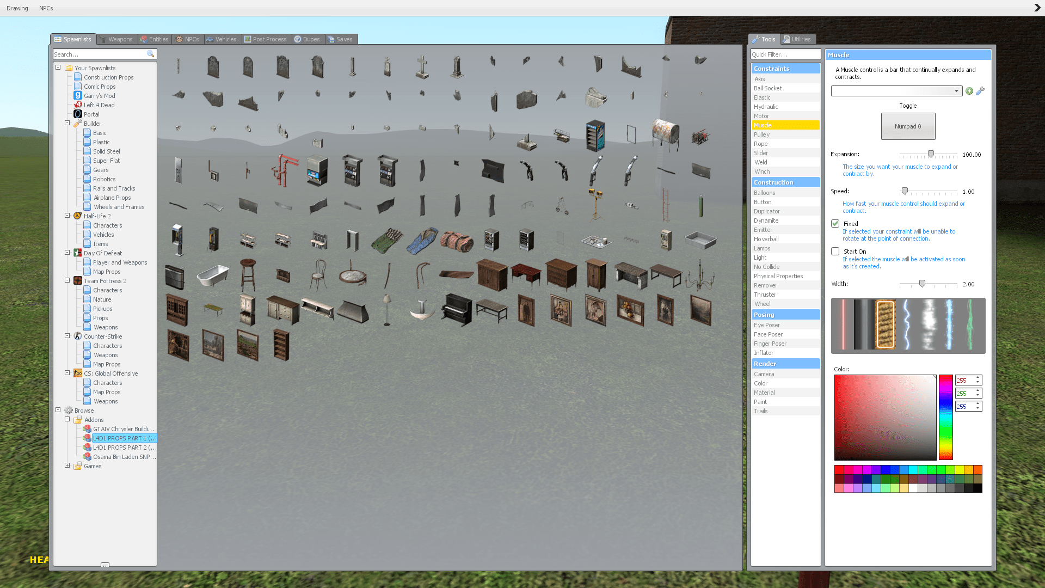
Task: Spawn the white bathtub prop
Action: [x=212, y=275]
